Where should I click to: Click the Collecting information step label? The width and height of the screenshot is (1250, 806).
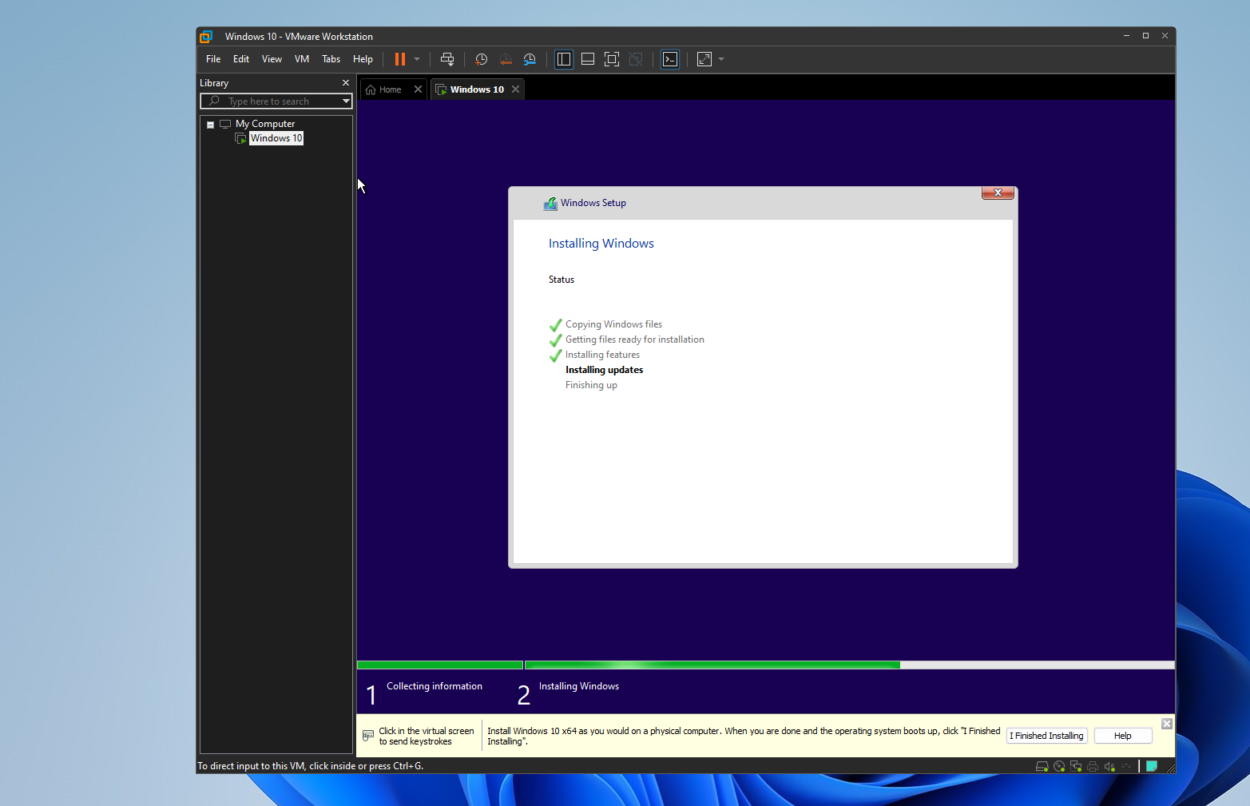pyautogui.click(x=435, y=686)
